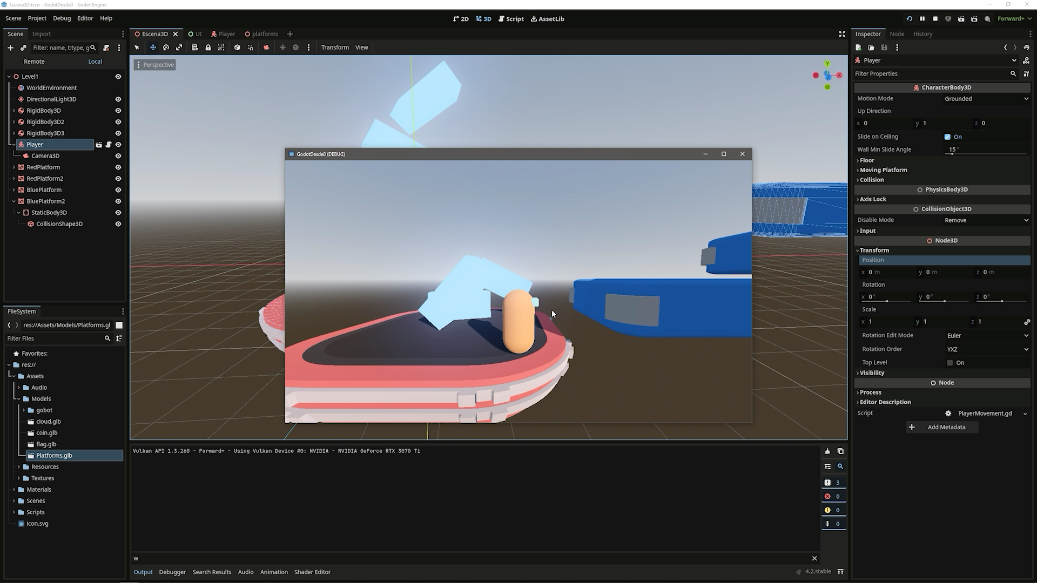Expand the Moving Platform section

point(883,170)
